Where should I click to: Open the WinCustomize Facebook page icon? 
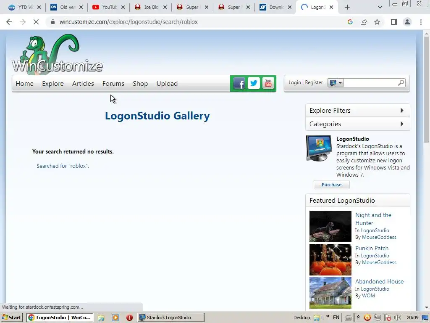[239, 83]
